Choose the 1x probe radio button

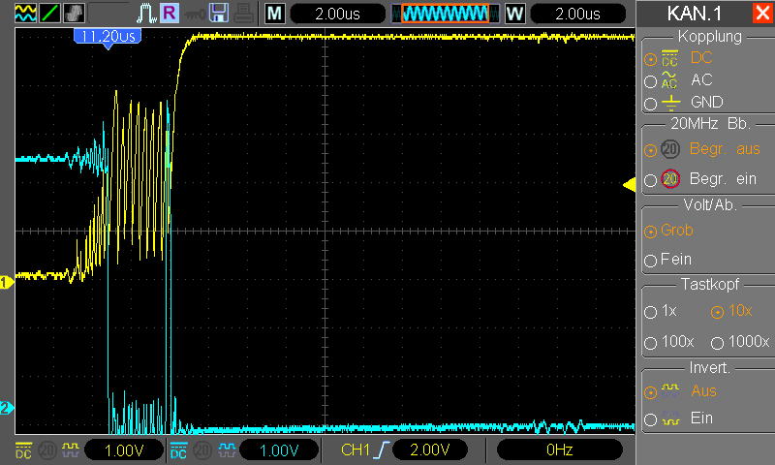click(x=650, y=312)
